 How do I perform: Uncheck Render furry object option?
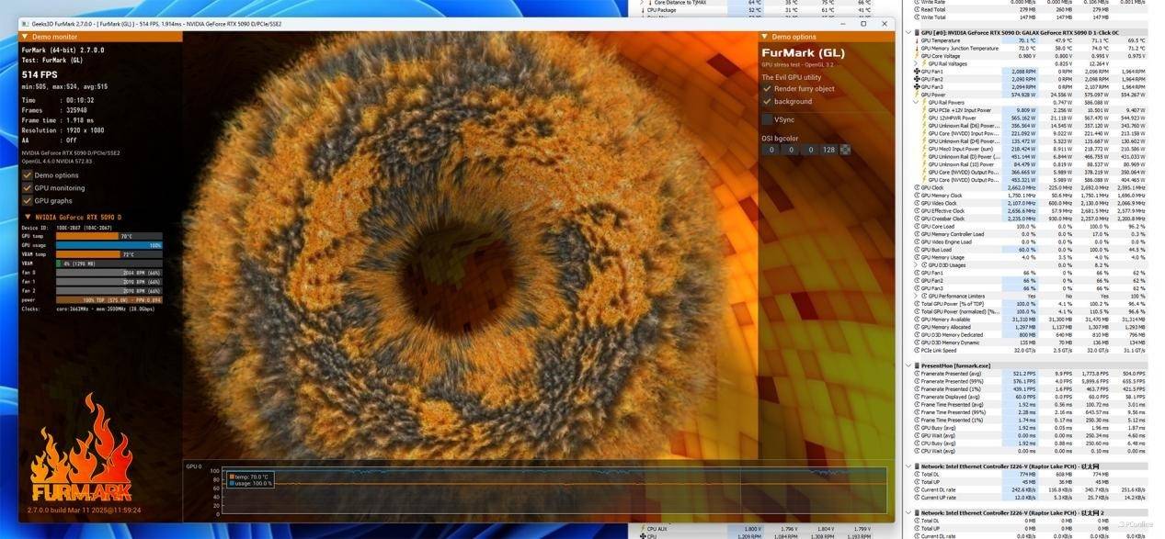click(x=767, y=89)
